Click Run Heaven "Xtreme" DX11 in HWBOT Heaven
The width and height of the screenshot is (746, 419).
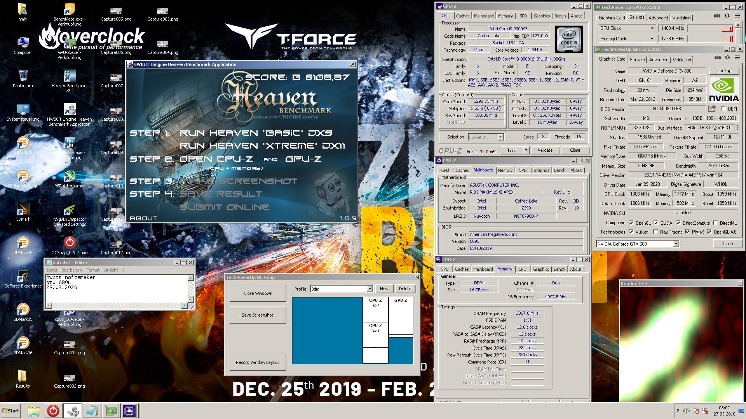262,146
